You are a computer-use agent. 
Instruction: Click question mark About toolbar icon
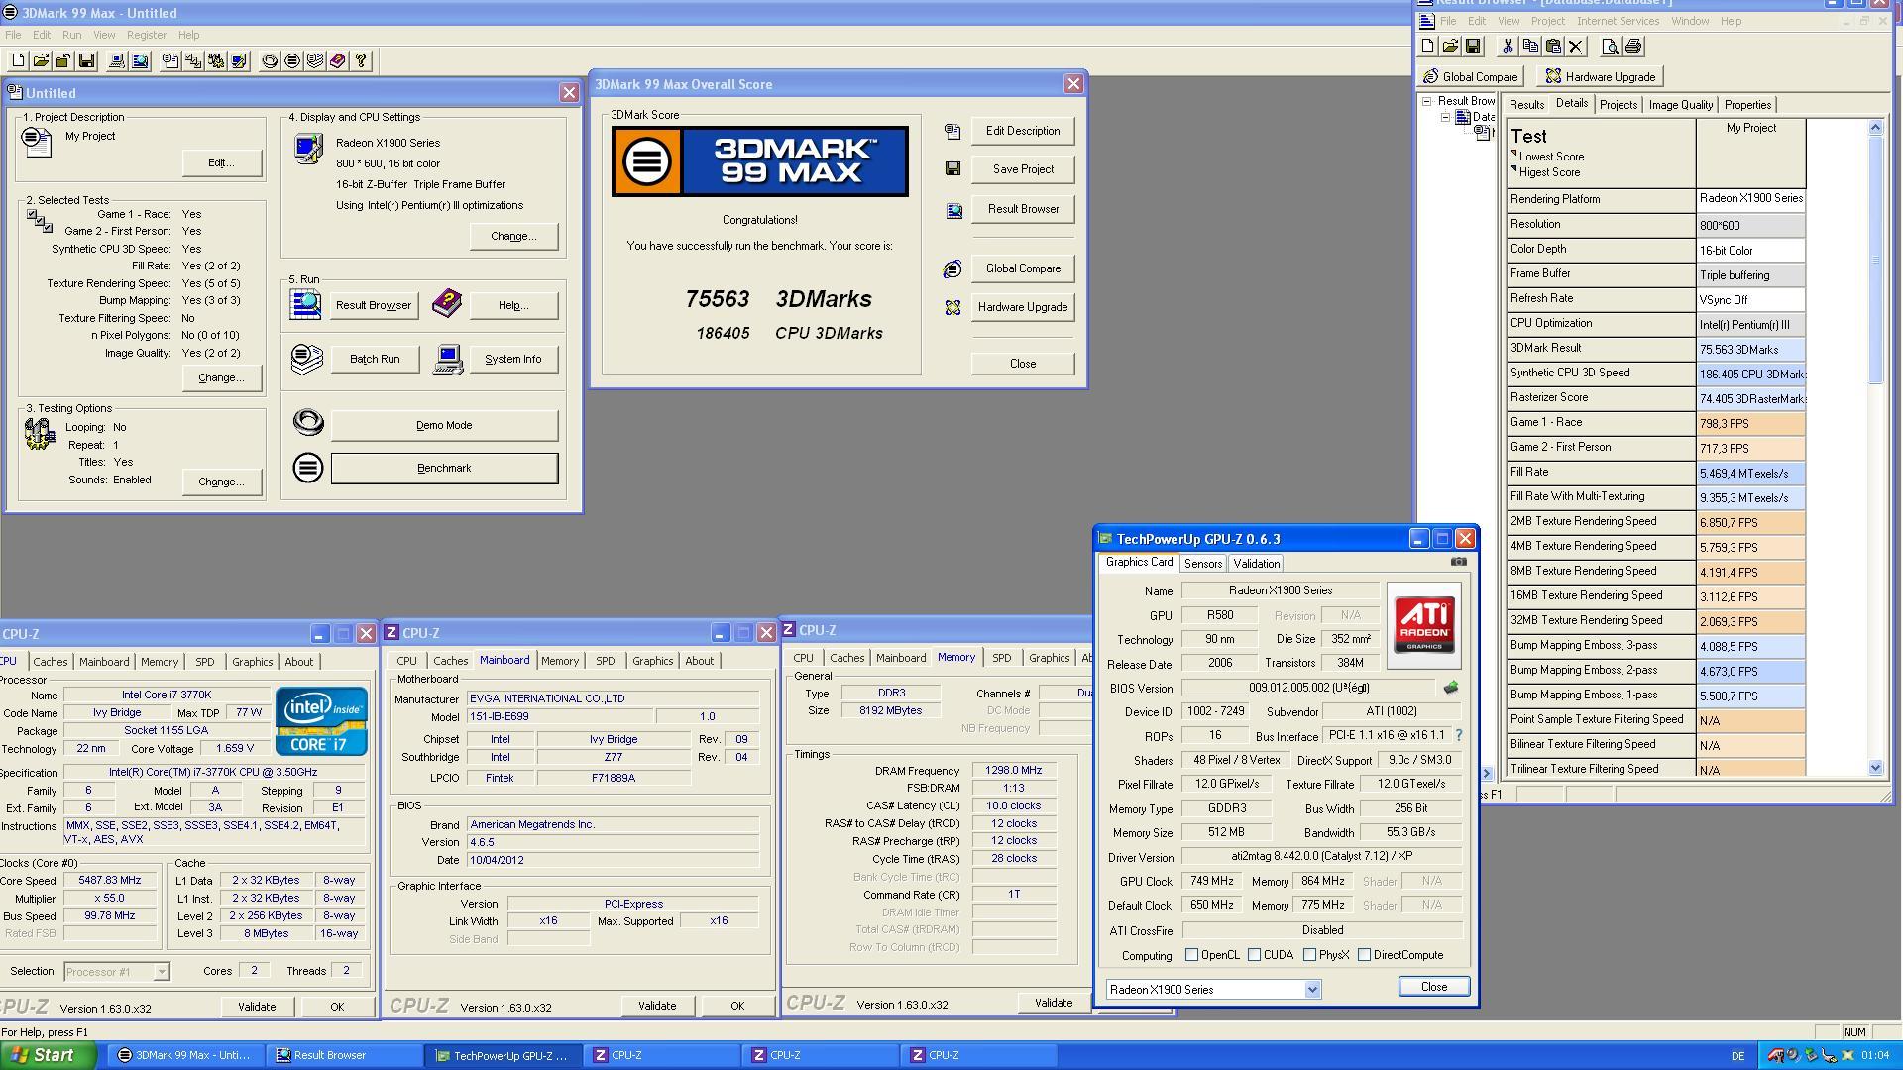pyautogui.click(x=361, y=61)
